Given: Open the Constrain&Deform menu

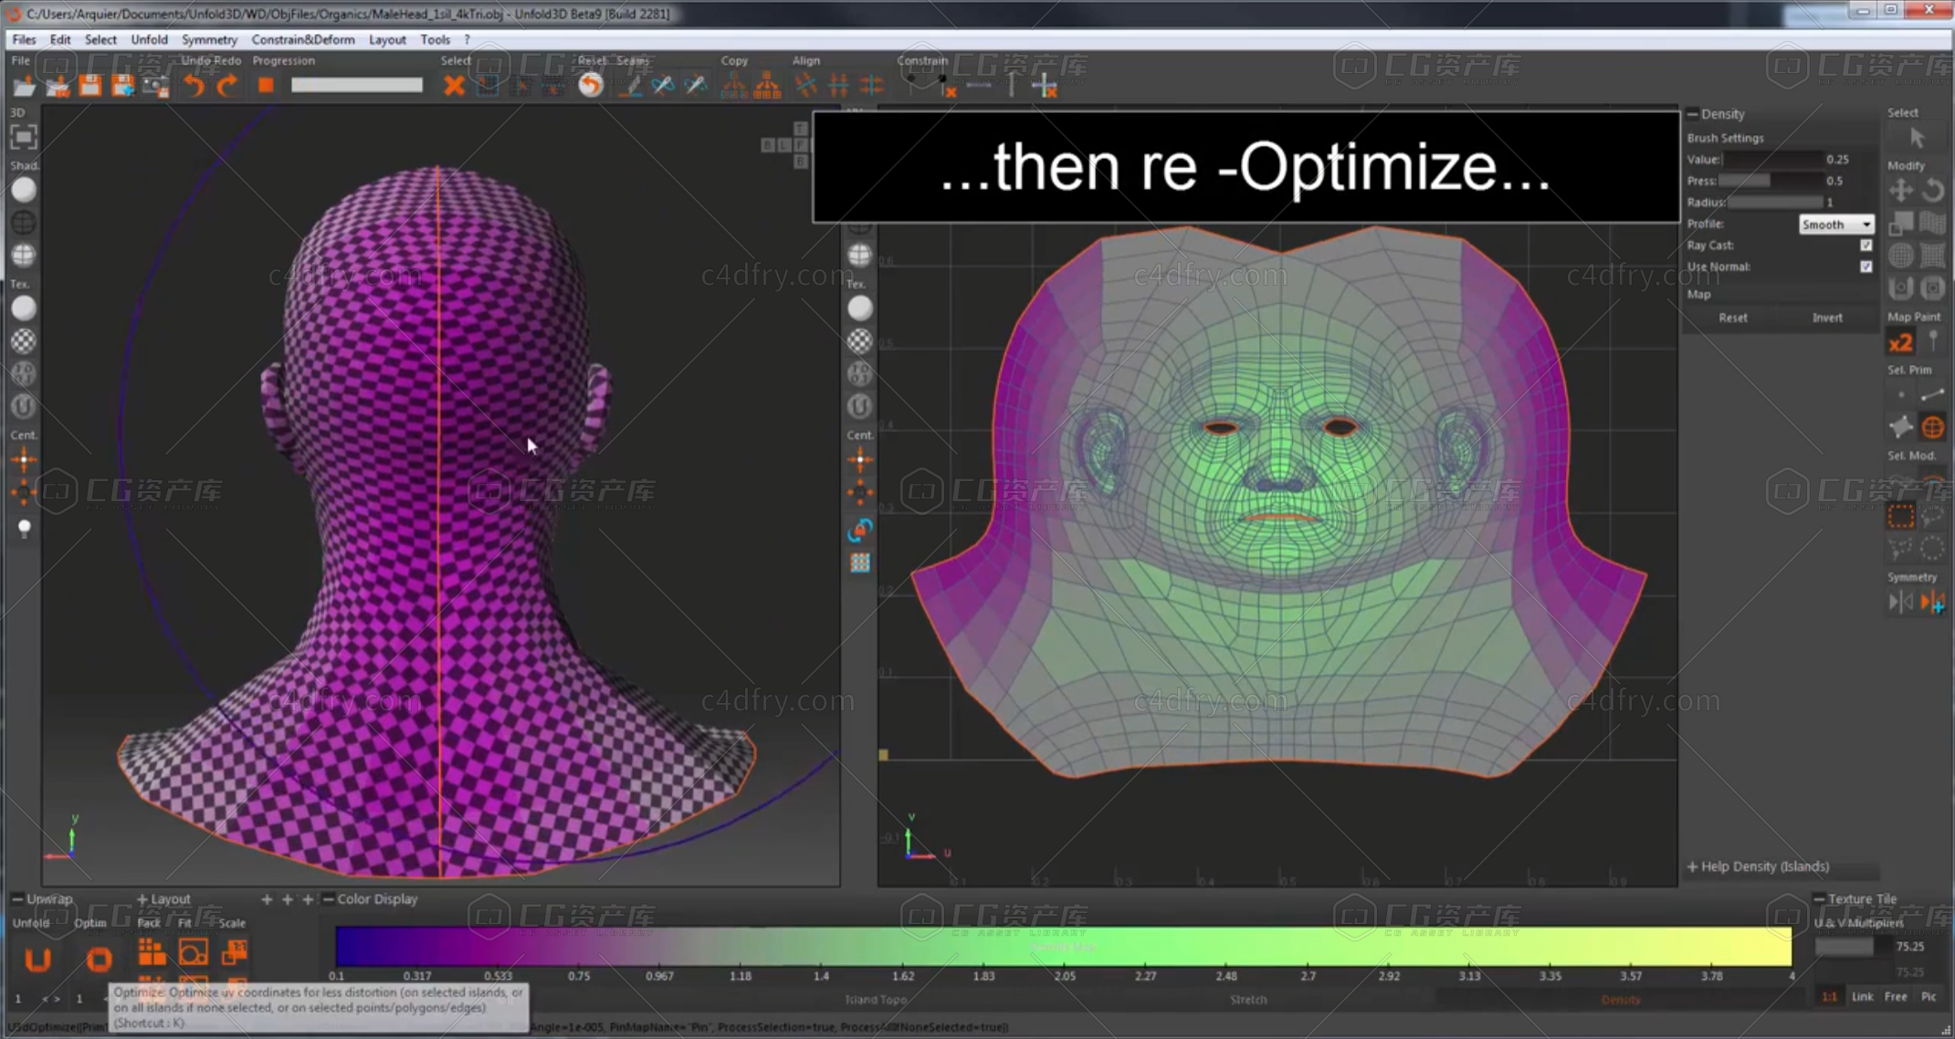Looking at the screenshot, I should click(x=303, y=39).
